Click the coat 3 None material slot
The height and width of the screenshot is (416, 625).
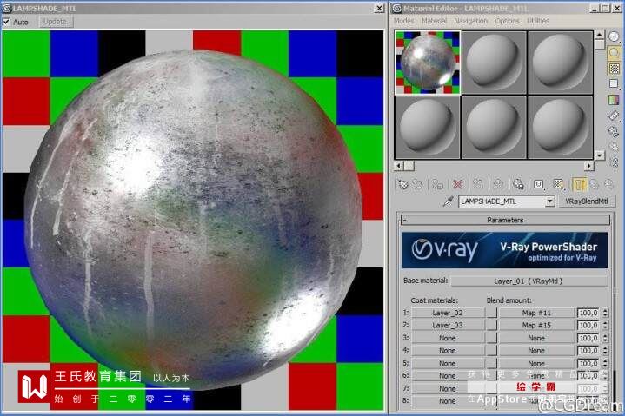pos(447,338)
